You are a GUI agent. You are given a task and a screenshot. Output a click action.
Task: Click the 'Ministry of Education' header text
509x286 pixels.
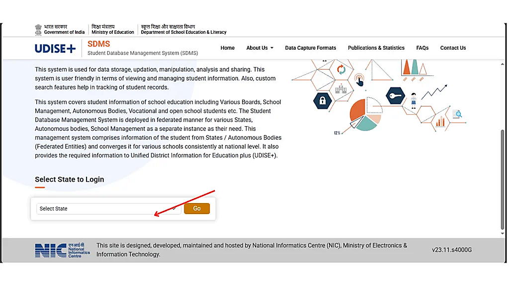[x=113, y=32]
